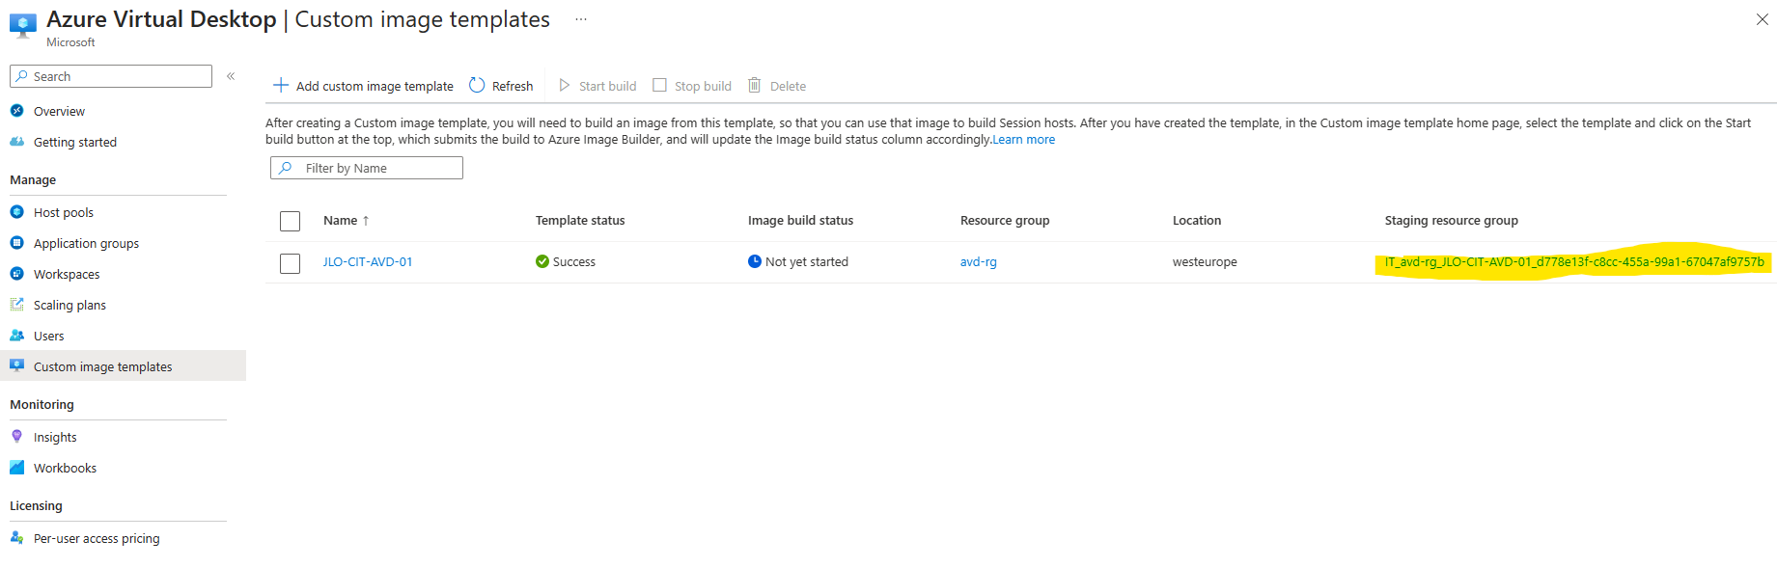
Task: Click the Getting started cloud icon
Action: (16, 142)
